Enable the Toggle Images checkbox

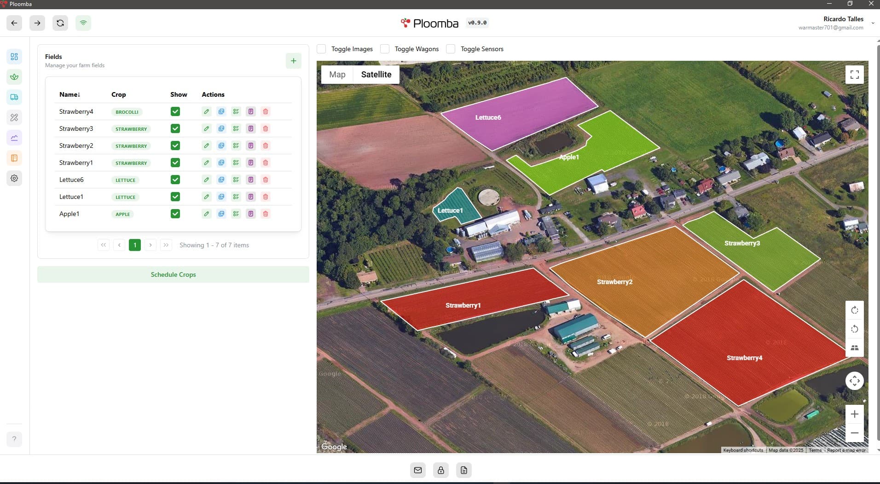tap(322, 49)
